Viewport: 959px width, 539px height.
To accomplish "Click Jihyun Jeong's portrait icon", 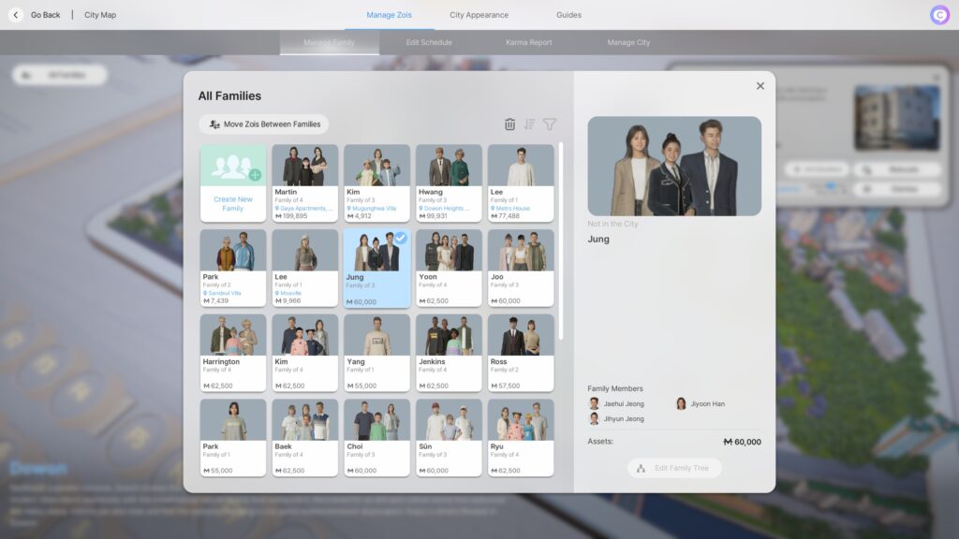I will point(594,418).
